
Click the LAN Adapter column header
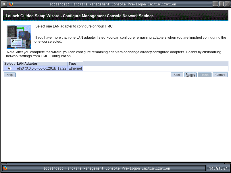point(42,64)
